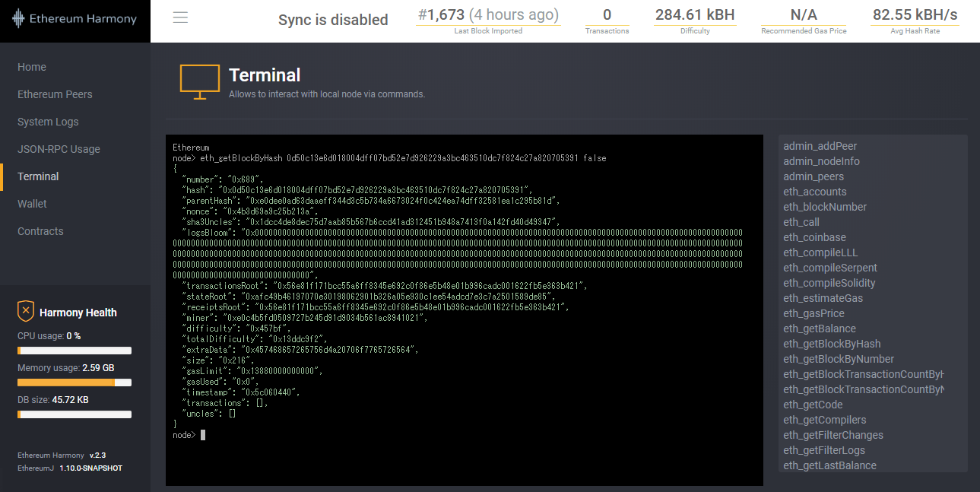Pick eth_getFilterChanges command
Screen dimensions: 980x492
point(833,435)
